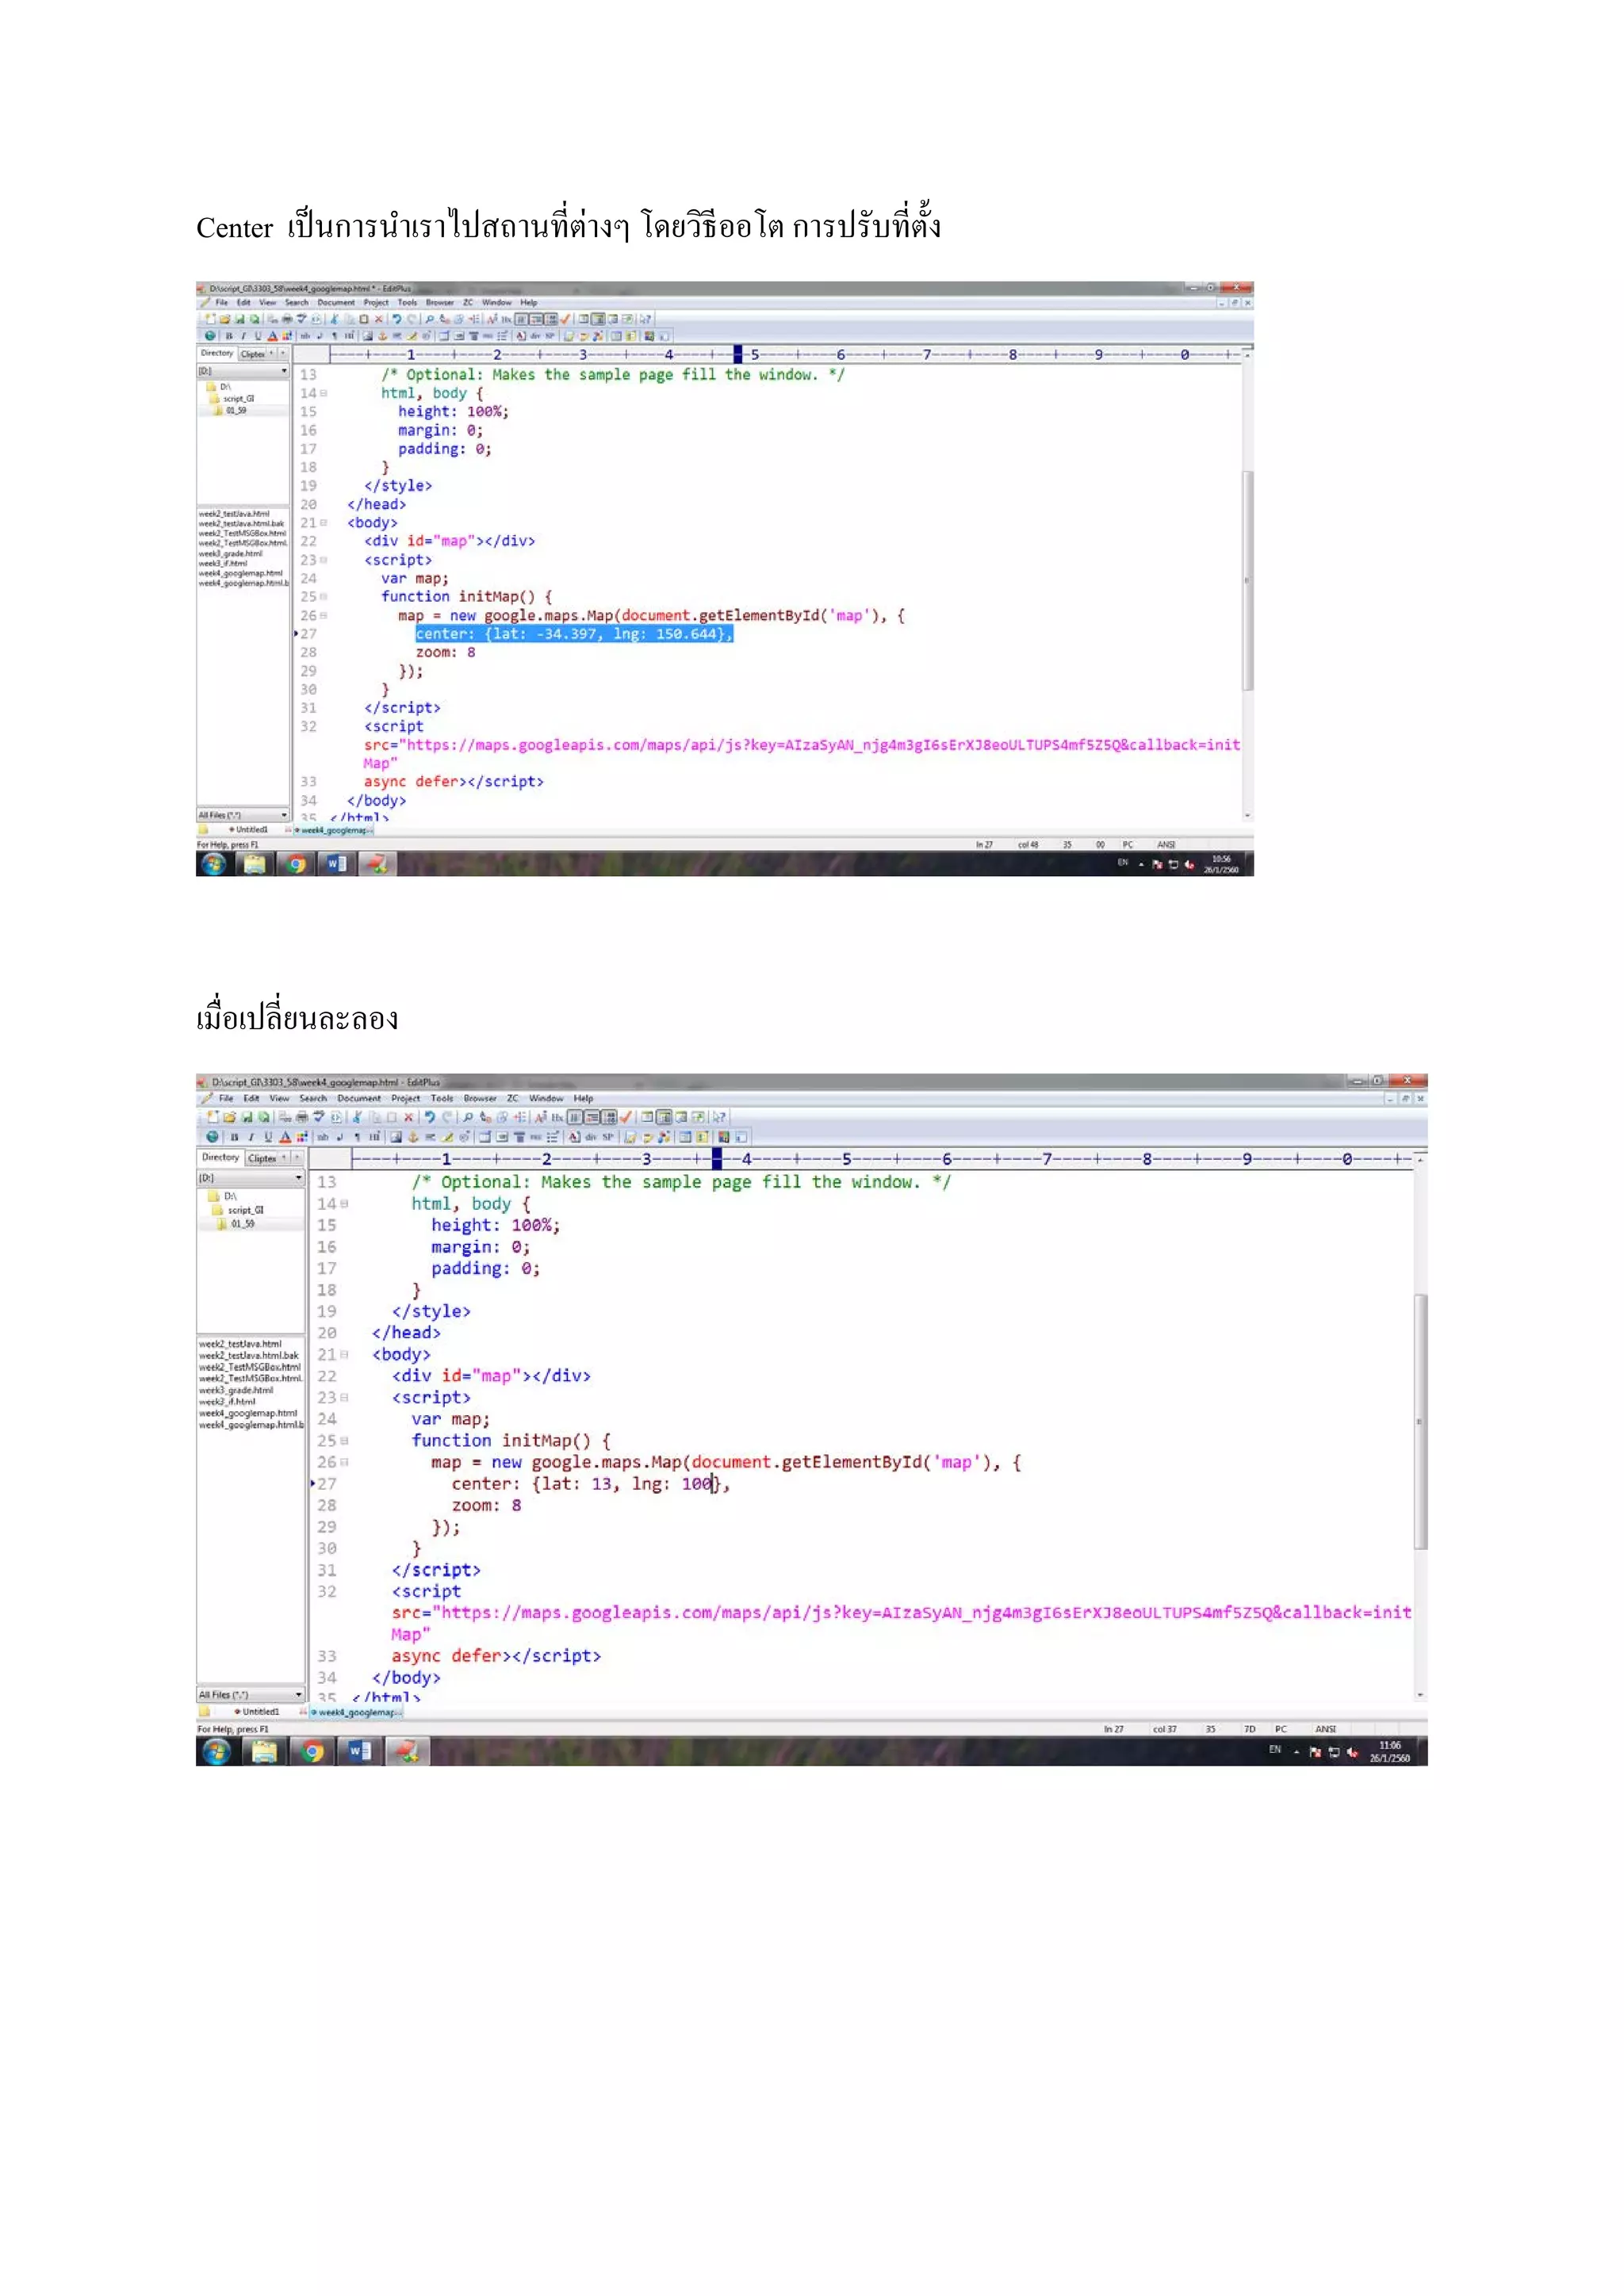Collapse fold marker at line 25 in lower editor
This screenshot has height=2296, width=1624.
coord(344,1441)
